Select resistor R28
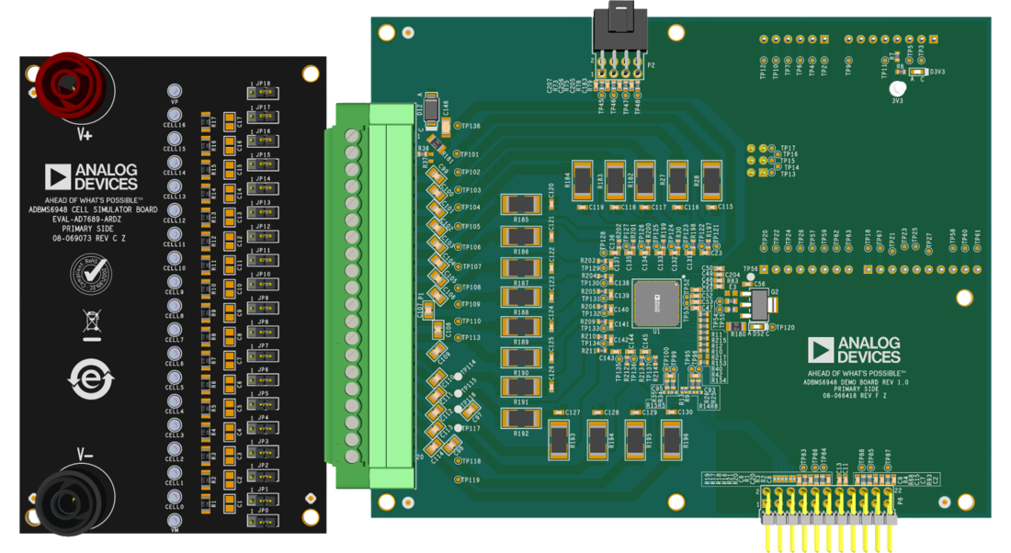This screenshot has width=1011, height=553. pos(711,180)
